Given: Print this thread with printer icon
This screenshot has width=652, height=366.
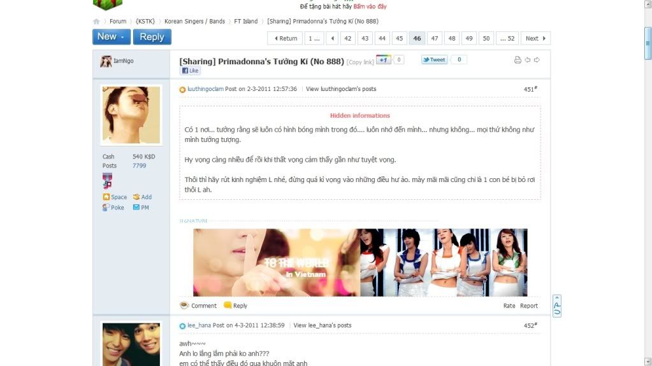Looking at the screenshot, I should (518, 60).
